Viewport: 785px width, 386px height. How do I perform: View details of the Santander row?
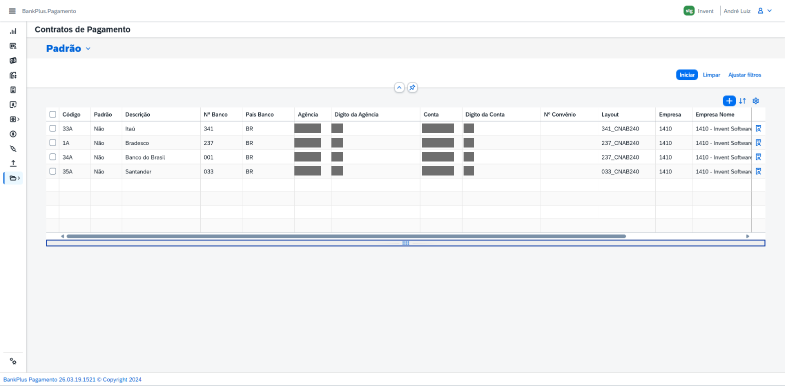[x=758, y=171]
